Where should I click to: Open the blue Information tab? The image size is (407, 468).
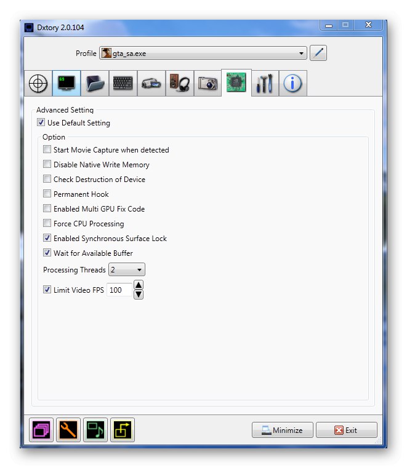pos(293,83)
